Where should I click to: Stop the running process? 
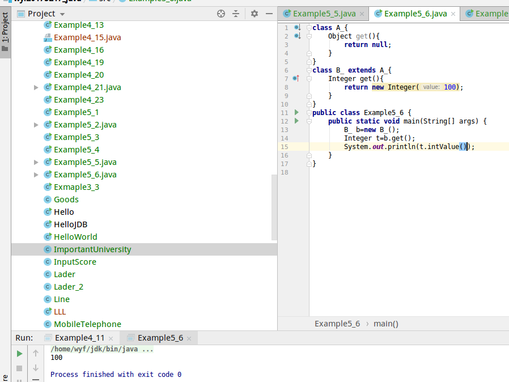19,368
